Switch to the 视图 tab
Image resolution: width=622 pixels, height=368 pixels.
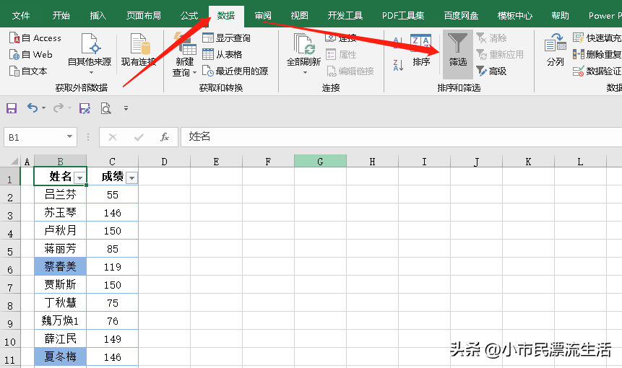(x=300, y=16)
